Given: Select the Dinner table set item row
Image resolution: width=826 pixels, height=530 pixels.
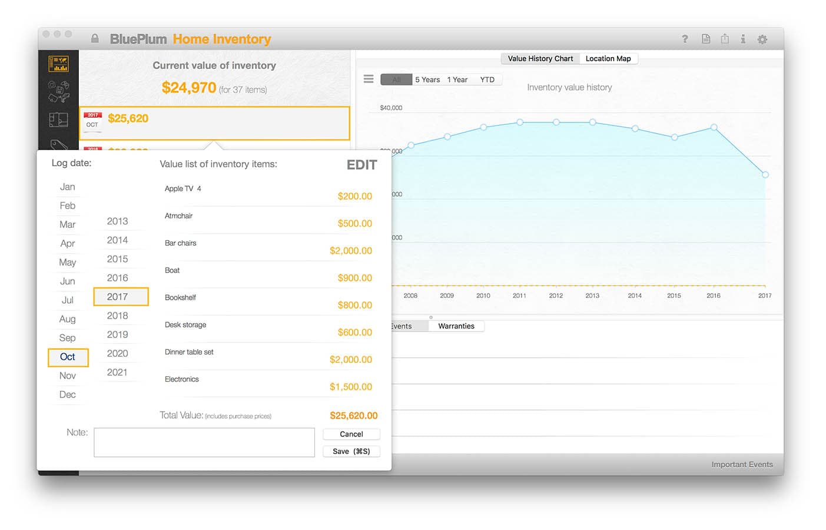Looking at the screenshot, I should [268, 356].
